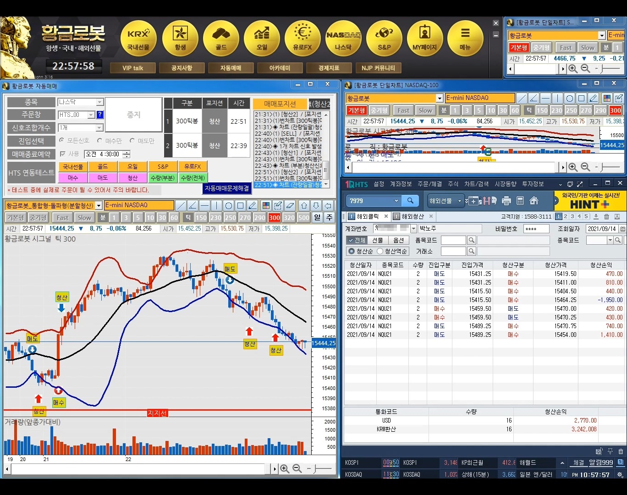The image size is (627, 495).
Task: Select vertical line tool in main chart toolbar
Action: (x=217, y=205)
